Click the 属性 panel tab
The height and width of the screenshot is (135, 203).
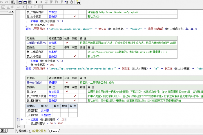pos(3,130)
